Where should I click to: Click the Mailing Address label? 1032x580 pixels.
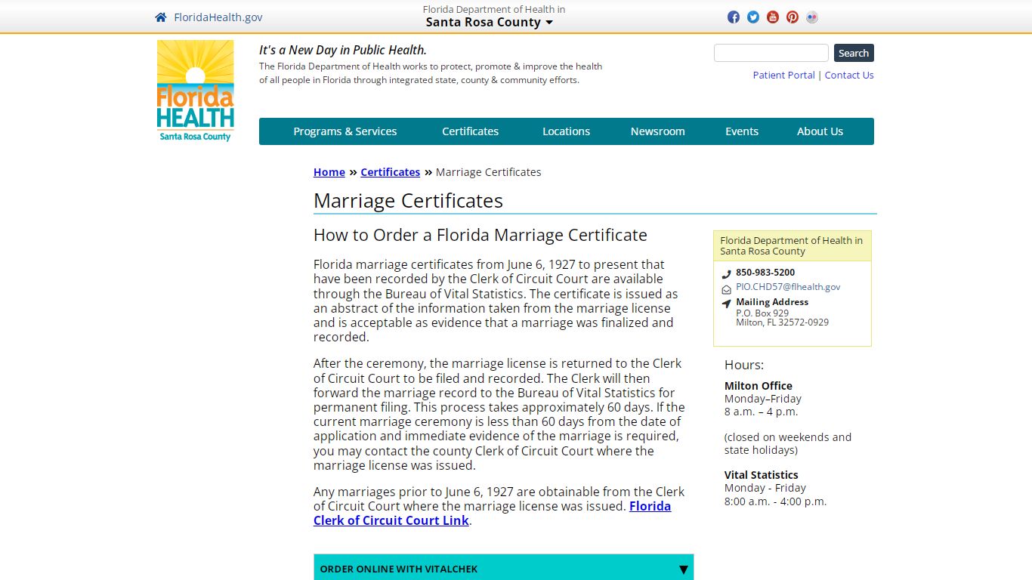(772, 302)
